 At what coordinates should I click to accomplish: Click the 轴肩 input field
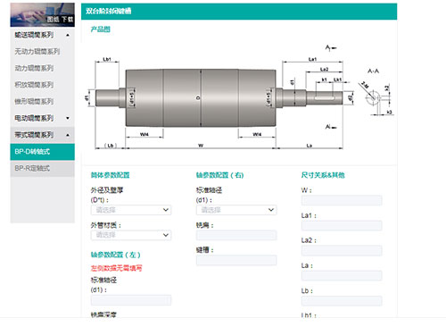point(236,235)
